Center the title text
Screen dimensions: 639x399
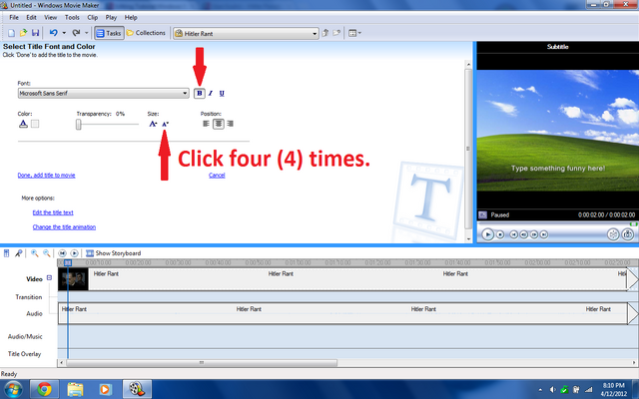pos(219,124)
